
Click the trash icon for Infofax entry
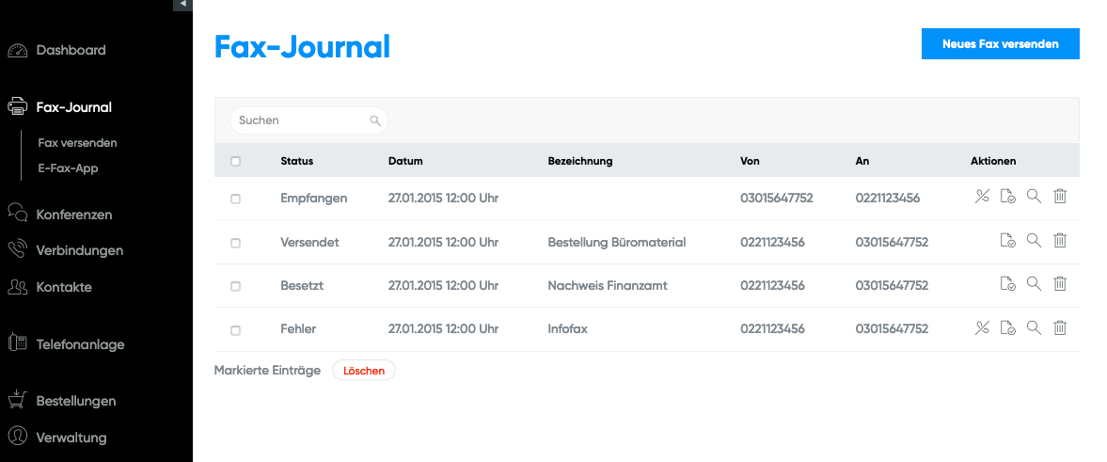tap(1060, 327)
